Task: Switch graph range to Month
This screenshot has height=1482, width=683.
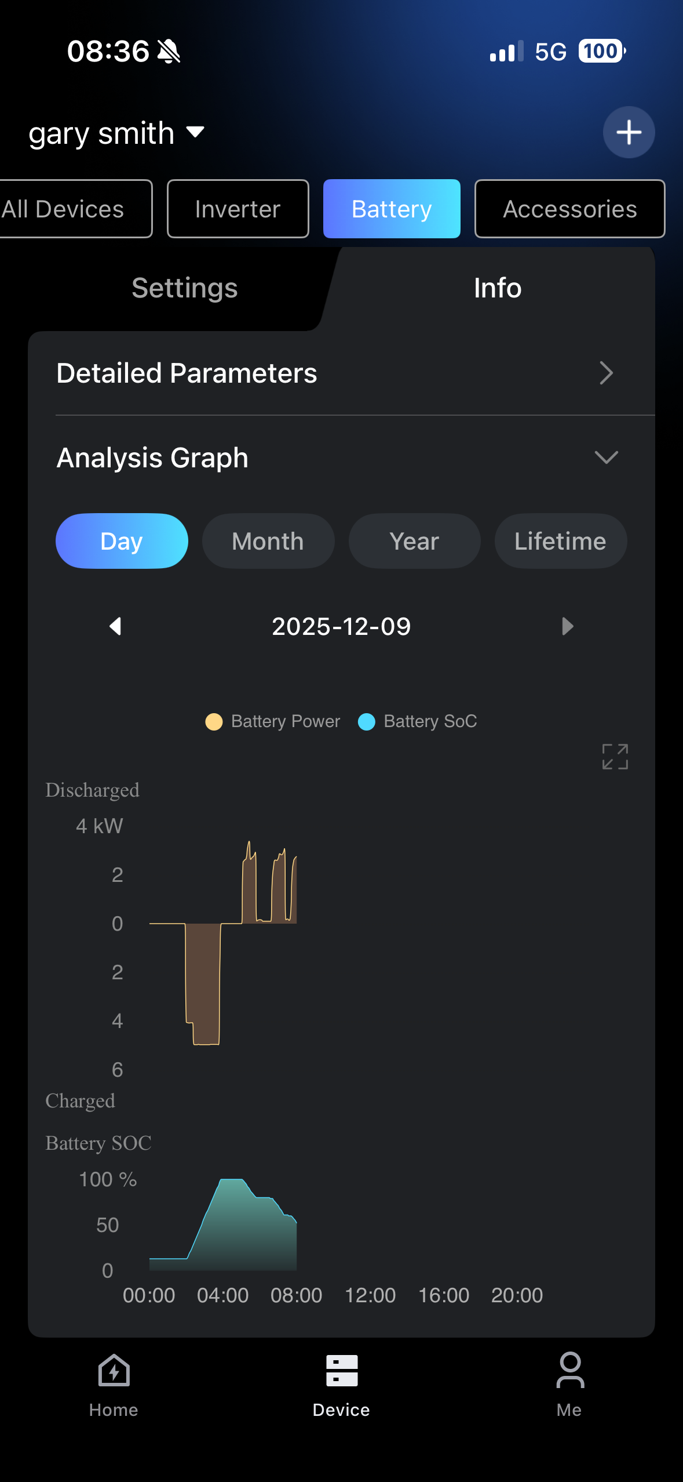Action: click(x=268, y=541)
